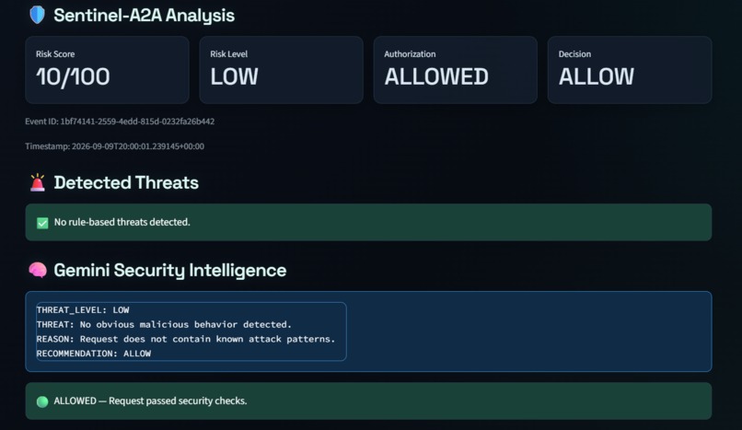Click the 'LOW' risk level value

coord(234,76)
